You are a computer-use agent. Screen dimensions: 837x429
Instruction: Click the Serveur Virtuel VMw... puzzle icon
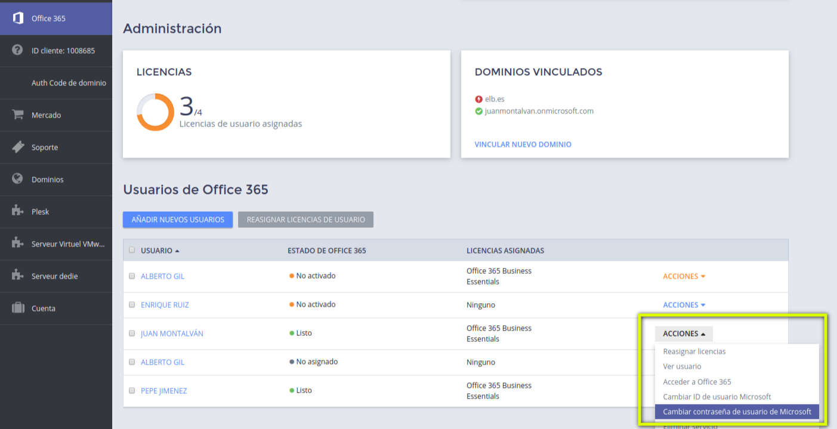pyautogui.click(x=18, y=243)
